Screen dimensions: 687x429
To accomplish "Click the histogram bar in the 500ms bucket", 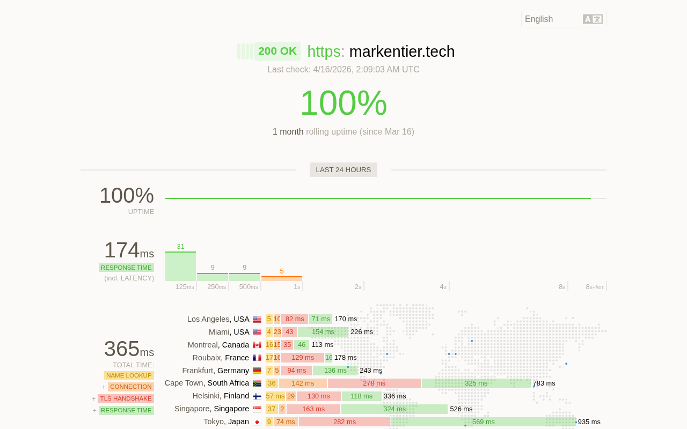I will [x=245, y=277].
